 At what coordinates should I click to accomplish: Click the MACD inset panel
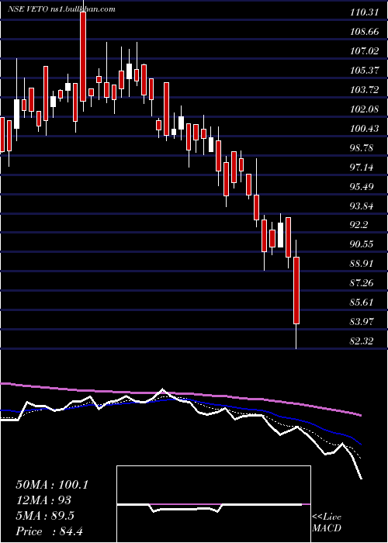[213, 504]
